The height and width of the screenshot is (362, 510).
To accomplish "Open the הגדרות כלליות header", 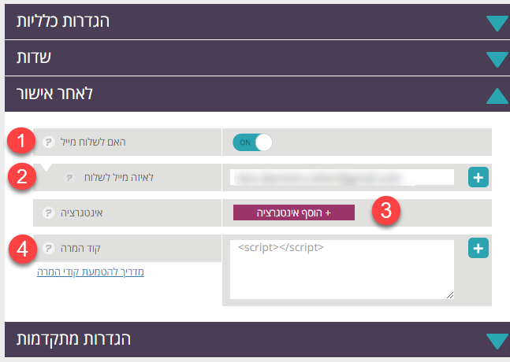I will click(x=257, y=21).
